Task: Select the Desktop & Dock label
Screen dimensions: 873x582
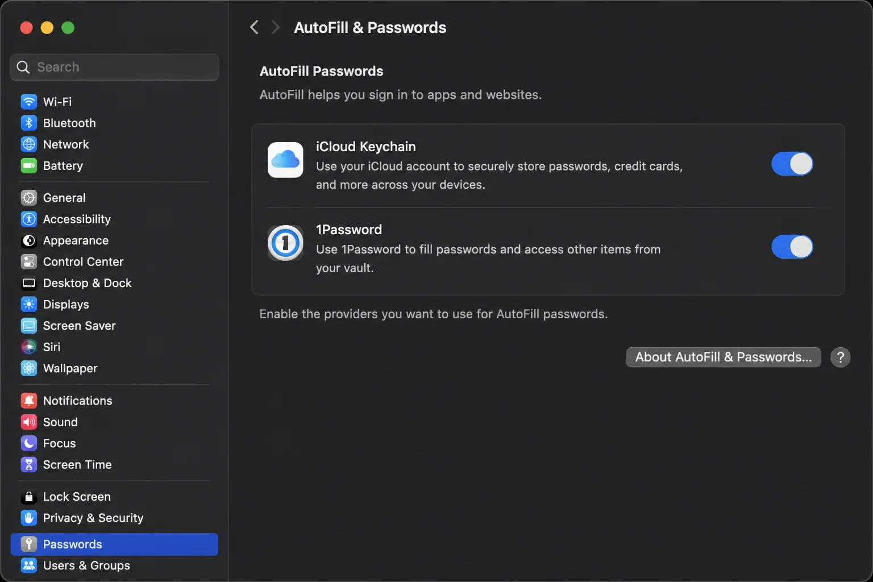Action: point(87,283)
